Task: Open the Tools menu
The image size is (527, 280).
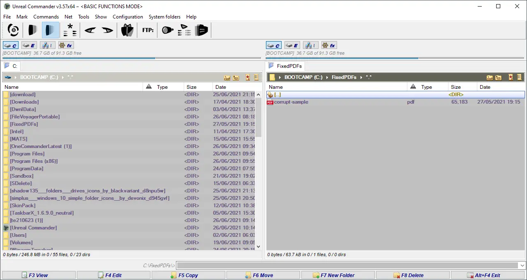Action: click(x=84, y=17)
